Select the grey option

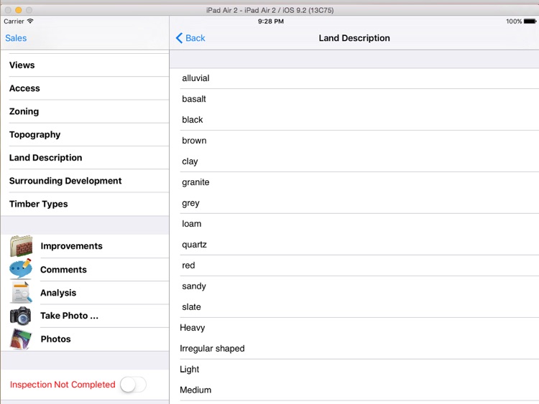(354, 203)
